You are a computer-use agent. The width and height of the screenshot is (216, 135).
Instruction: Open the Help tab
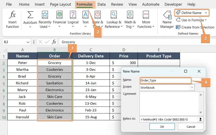coord(191,4)
